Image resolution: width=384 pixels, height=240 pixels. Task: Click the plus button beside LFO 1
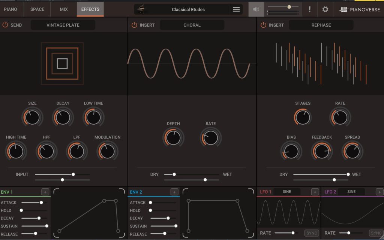click(x=315, y=192)
